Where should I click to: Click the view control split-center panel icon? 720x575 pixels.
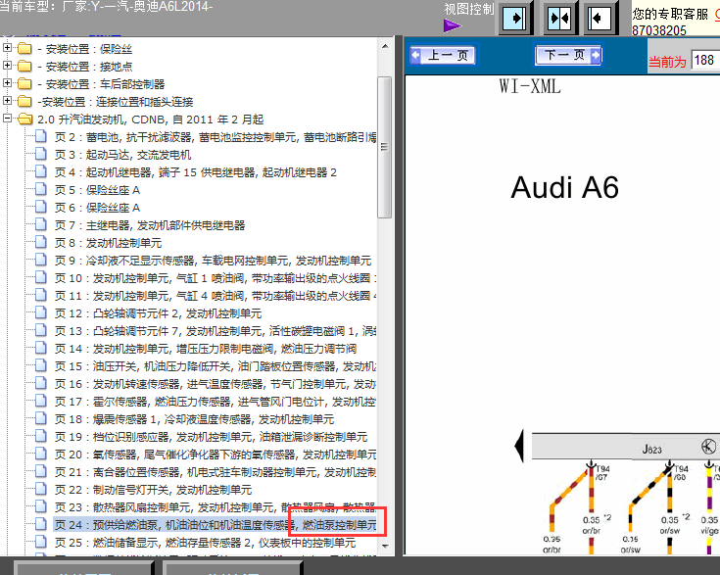click(x=559, y=19)
